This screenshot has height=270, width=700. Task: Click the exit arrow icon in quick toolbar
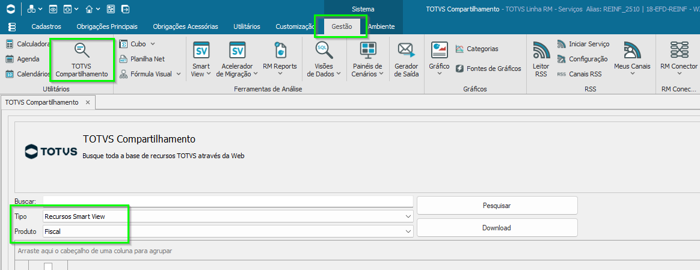pyautogui.click(x=126, y=8)
